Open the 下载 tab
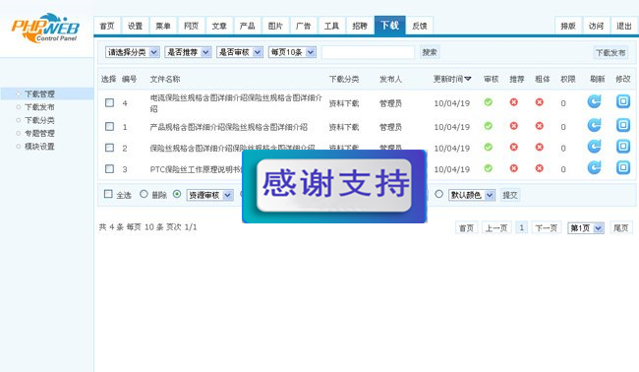The height and width of the screenshot is (372, 639). coord(389,26)
